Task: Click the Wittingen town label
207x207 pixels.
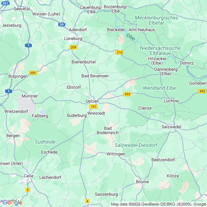Action: point(116,154)
